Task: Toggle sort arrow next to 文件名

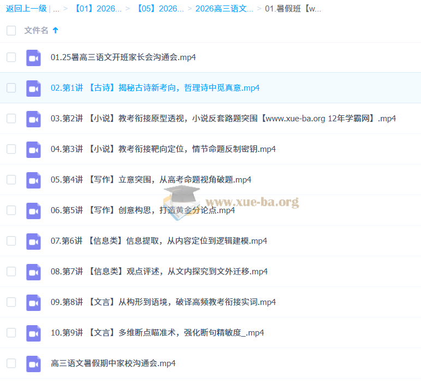Action: [56, 31]
